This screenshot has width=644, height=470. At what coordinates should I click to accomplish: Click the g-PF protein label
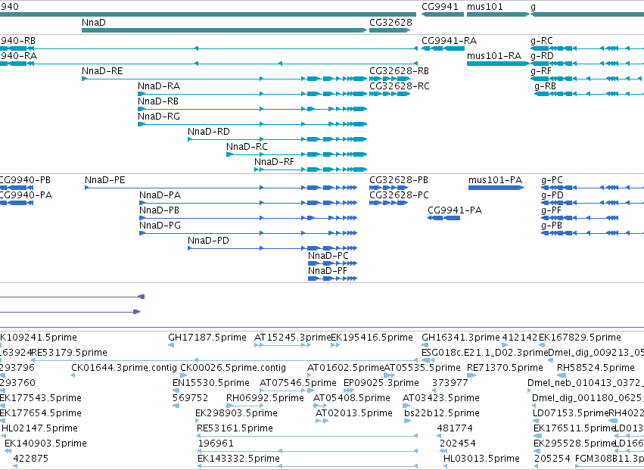551,210
